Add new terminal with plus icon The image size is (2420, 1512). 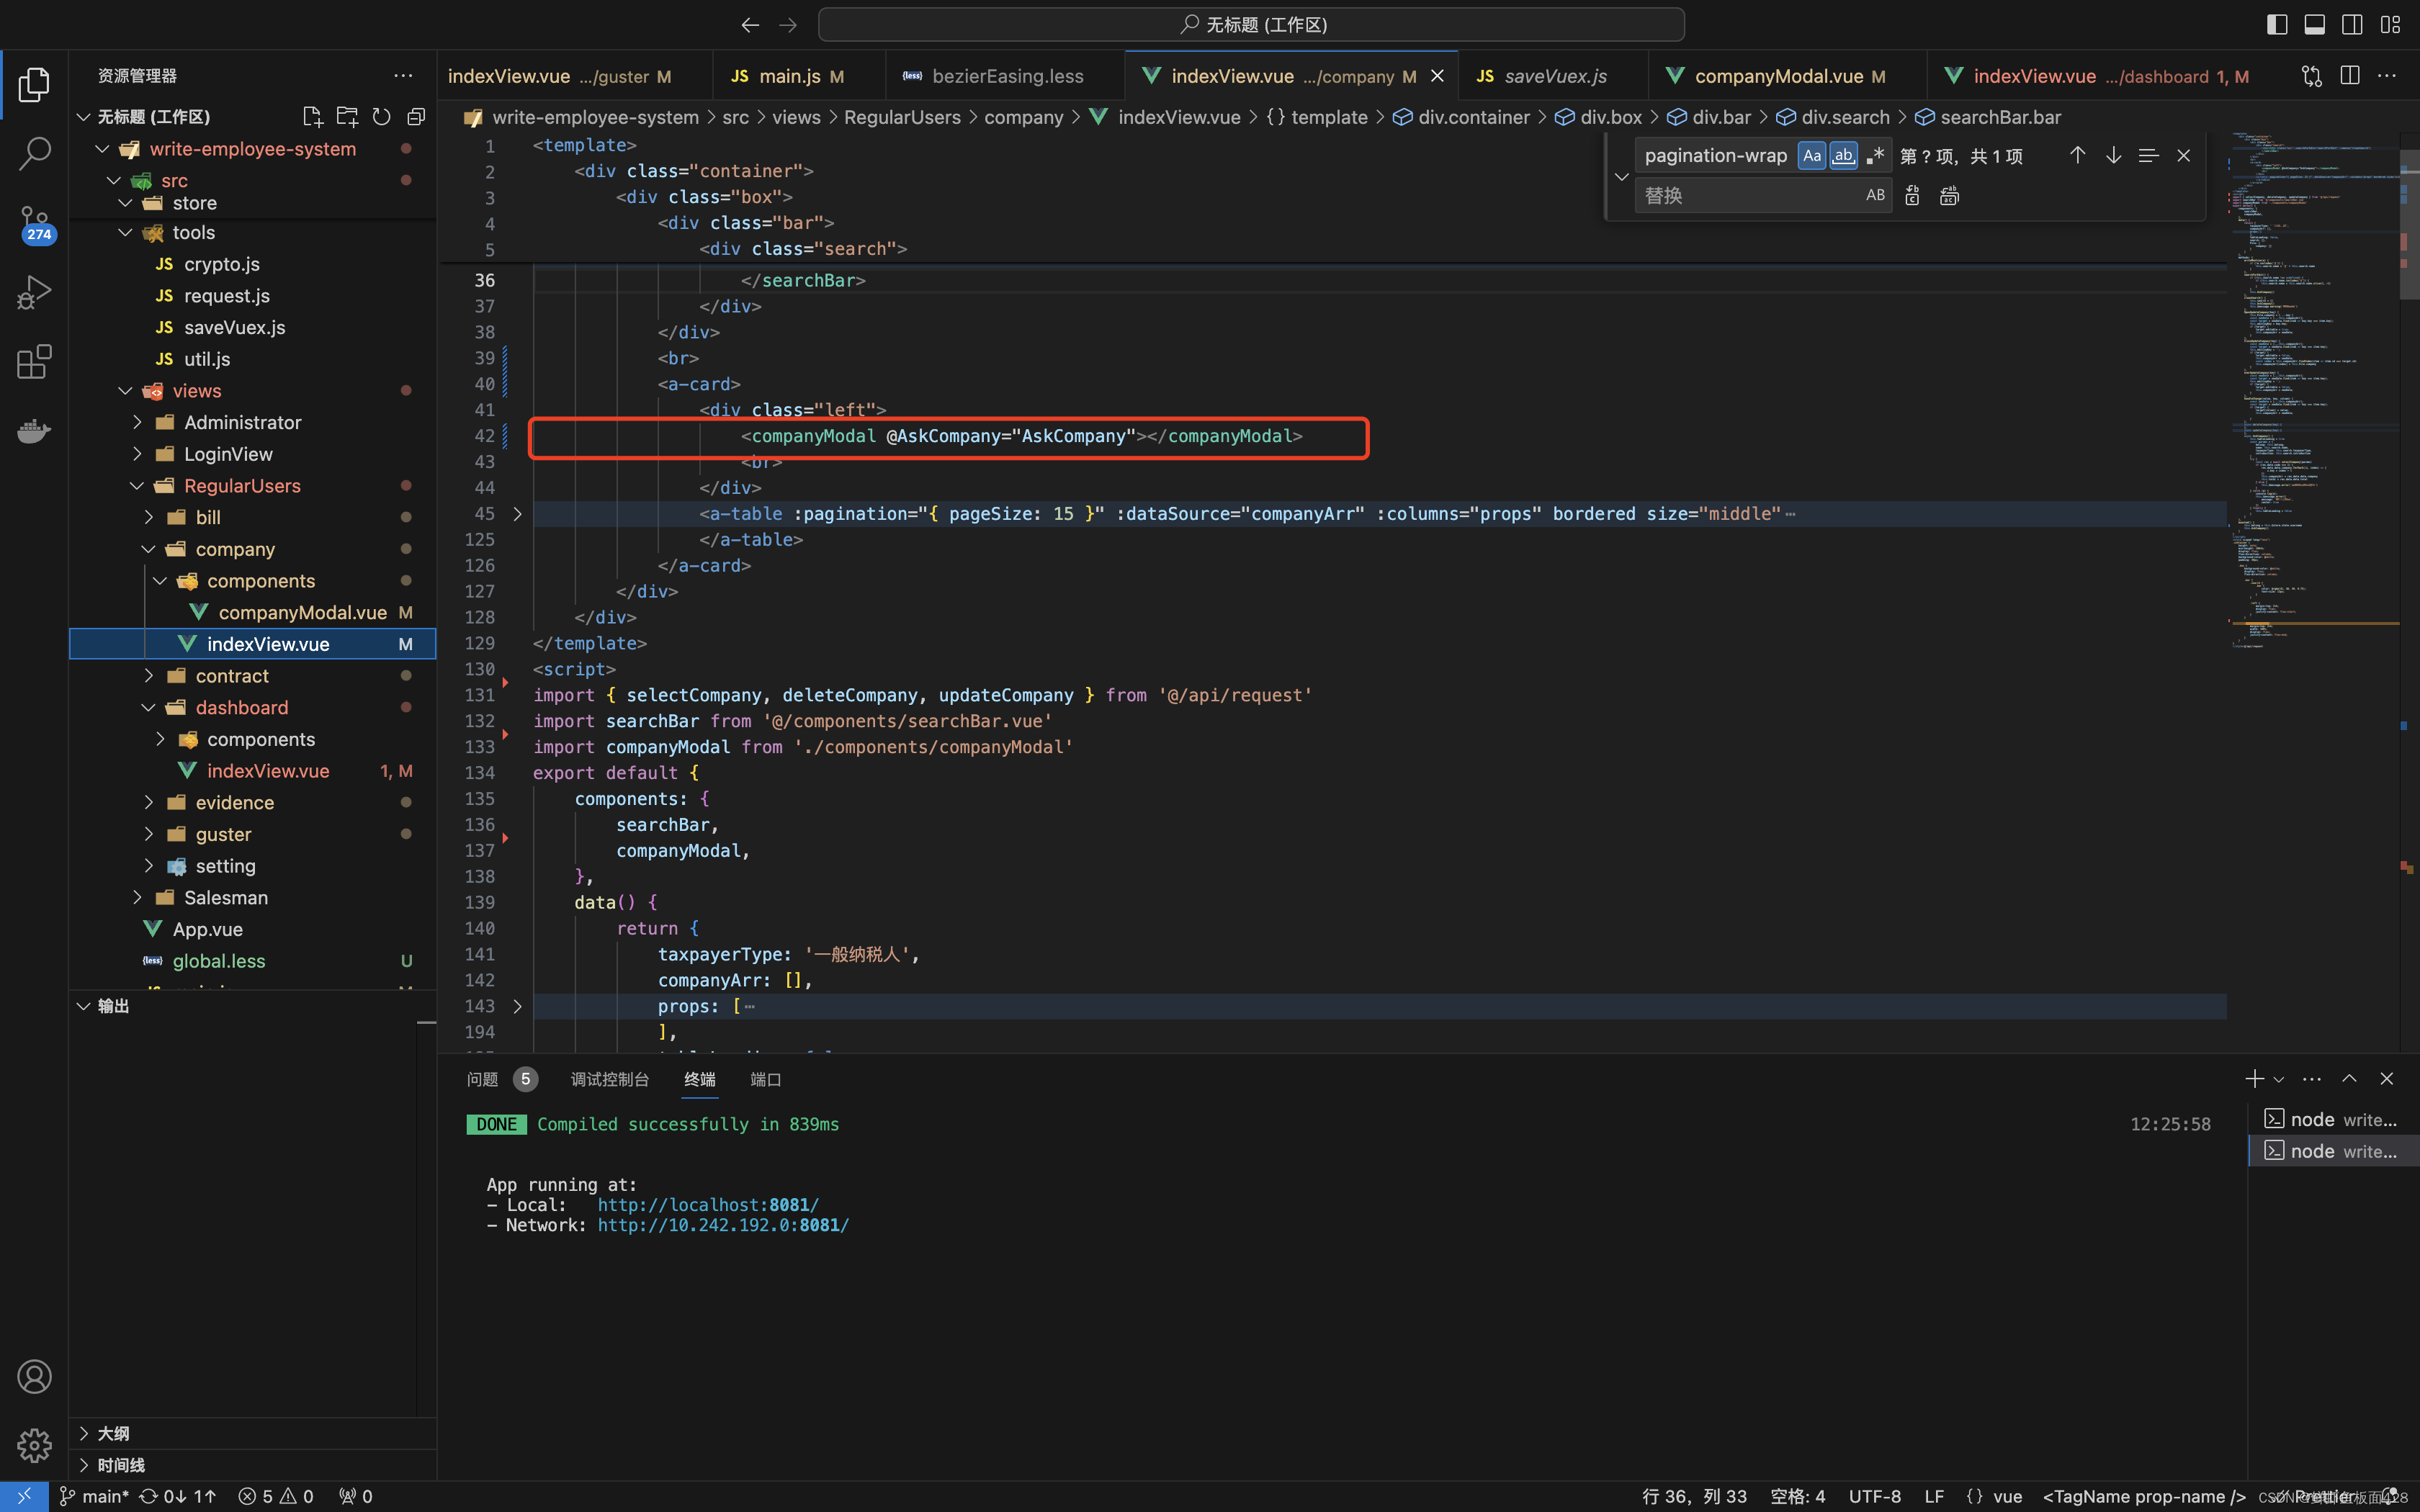2254,1079
